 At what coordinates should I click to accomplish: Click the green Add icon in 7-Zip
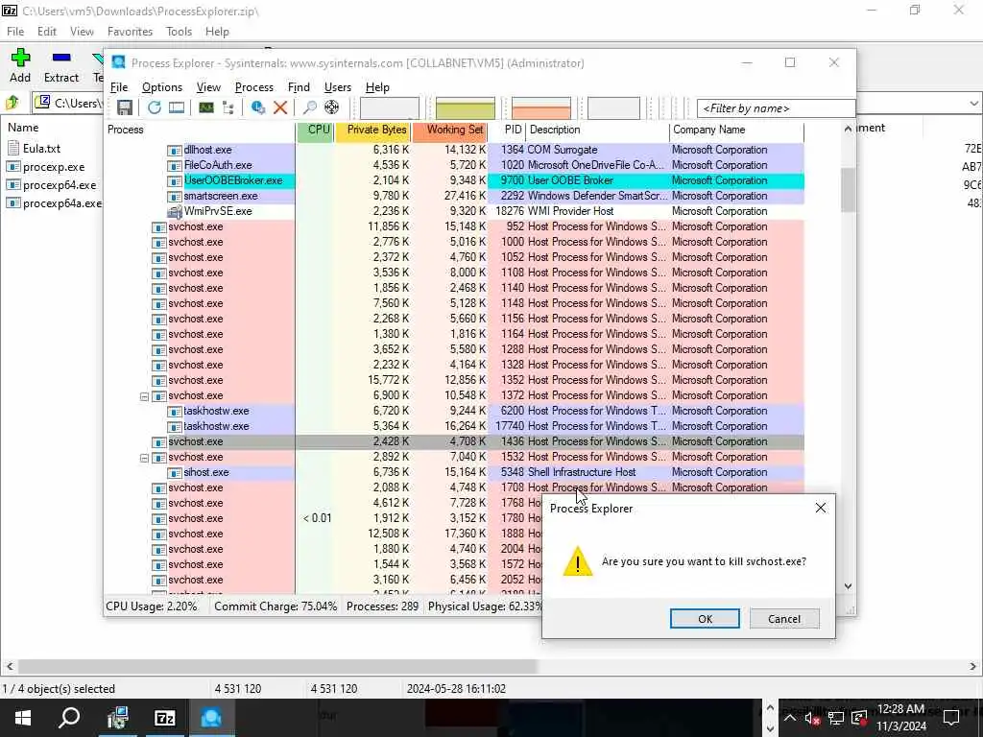(20, 58)
